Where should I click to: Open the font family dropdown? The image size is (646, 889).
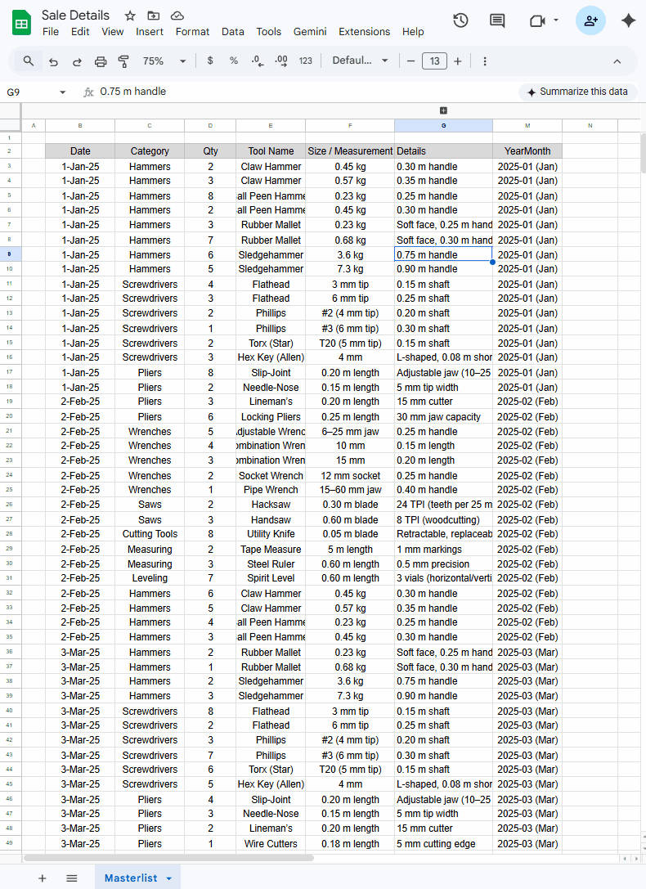(360, 61)
